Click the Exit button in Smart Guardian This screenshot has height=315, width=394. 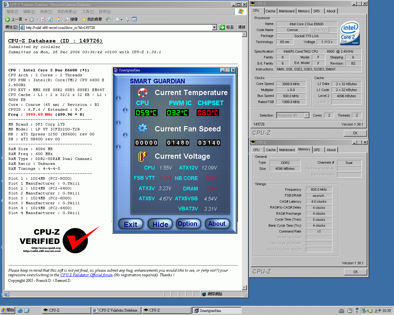131,224
